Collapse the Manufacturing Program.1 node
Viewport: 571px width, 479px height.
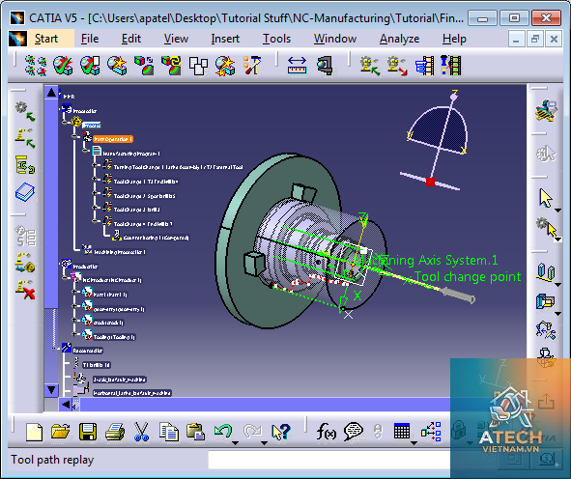85,151
